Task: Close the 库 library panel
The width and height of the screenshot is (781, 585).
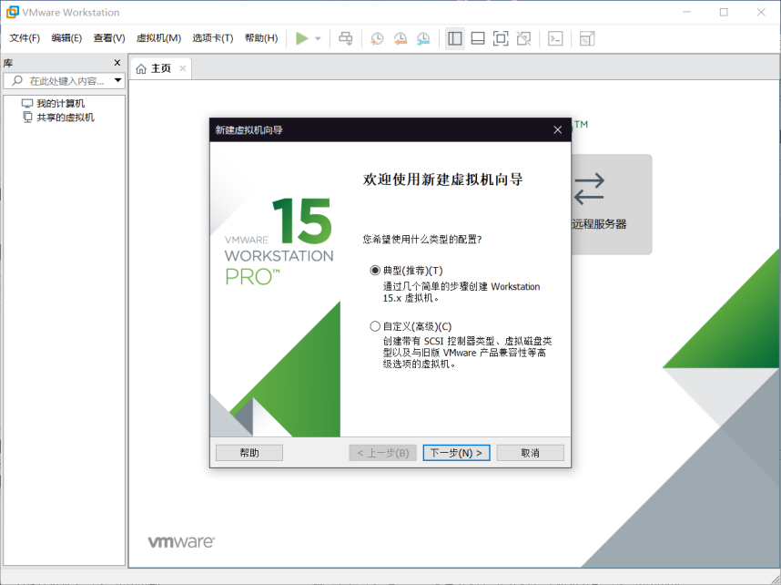Action: 117,62
